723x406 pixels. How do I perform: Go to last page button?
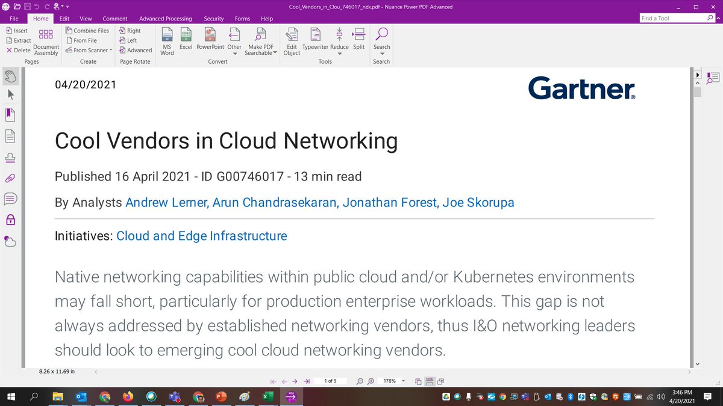(x=307, y=381)
